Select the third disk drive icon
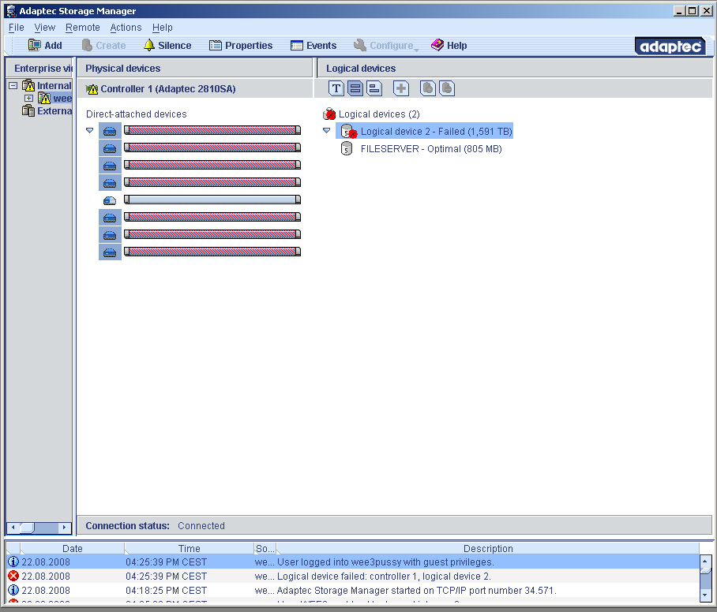This screenshot has width=717, height=612. (110, 166)
